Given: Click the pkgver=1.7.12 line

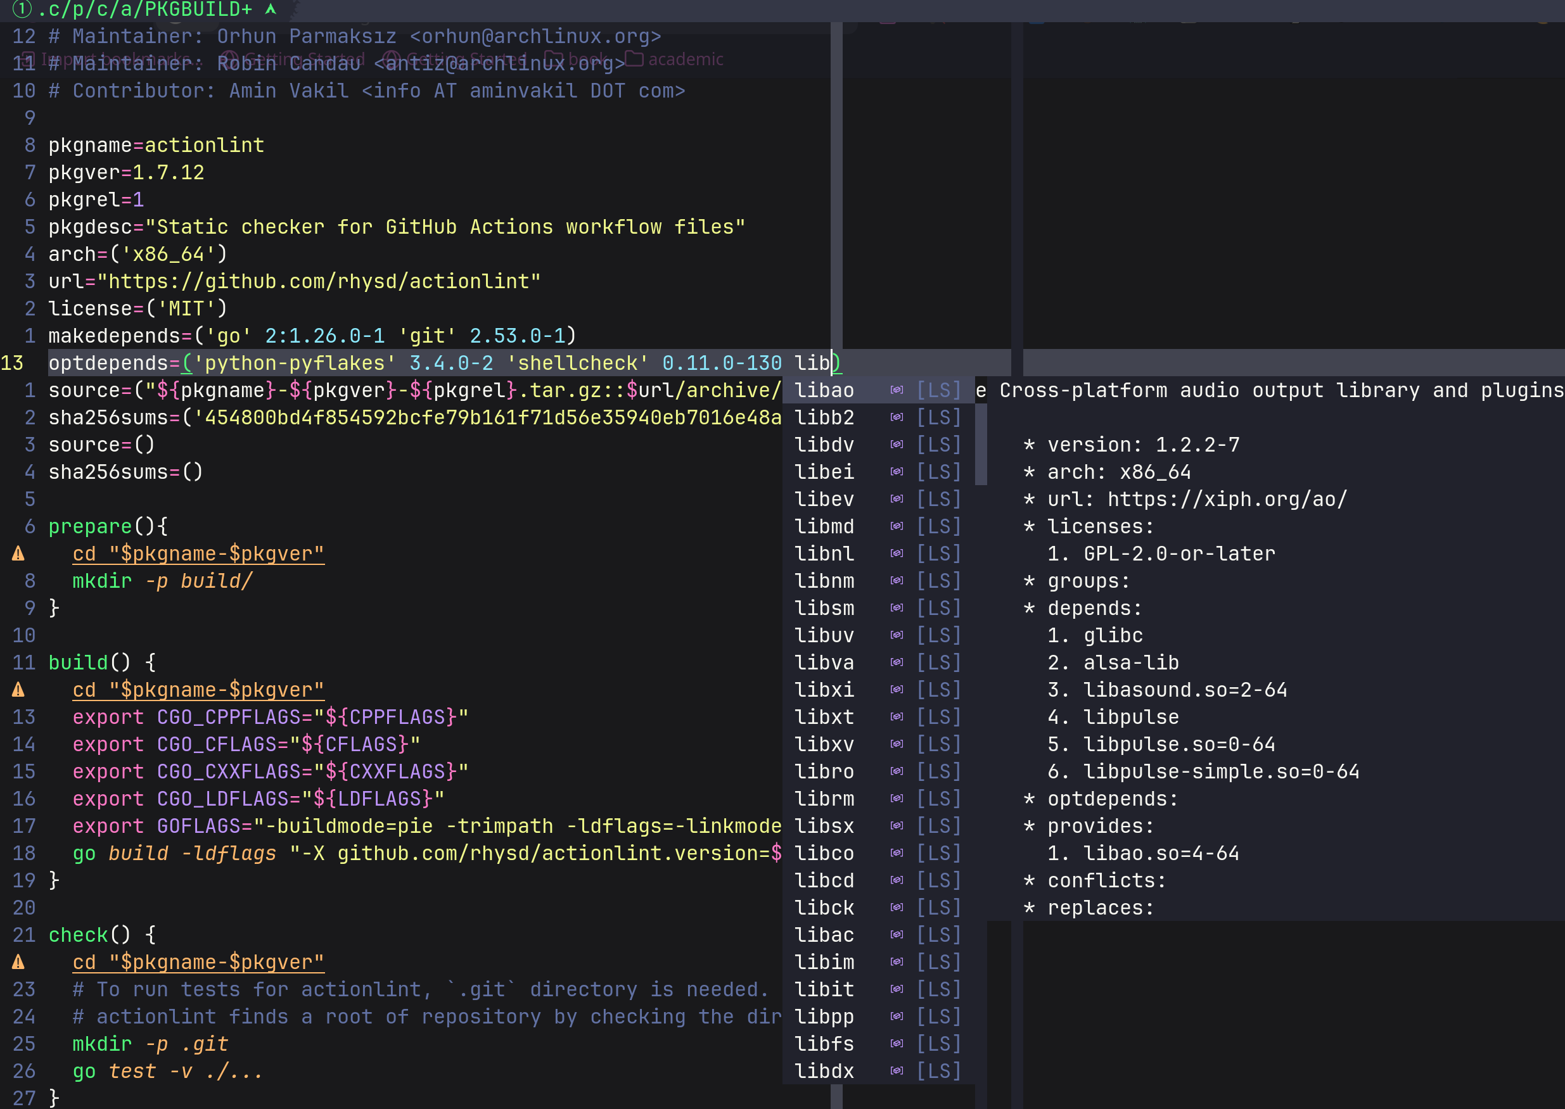Looking at the screenshot, I should 126,172.
